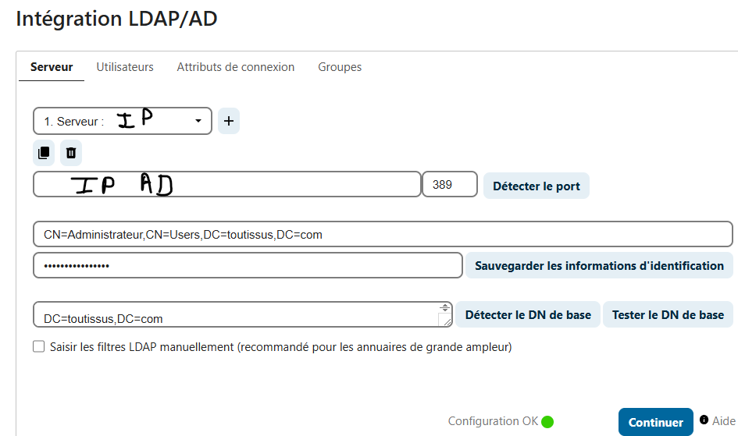Add a new server configuration with plus icon
This screenshot has height=436, width=738.
pos(228,121)
